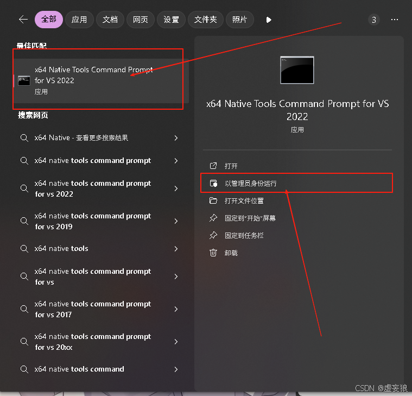The image size is (412, 396).
Task: Expand chevron for 'x64 Native - 查看更多搜索结果'
Action: (176, 138)
